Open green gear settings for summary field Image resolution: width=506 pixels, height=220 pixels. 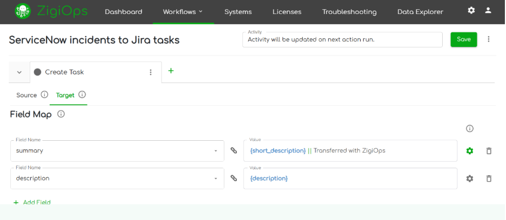[470, 150]
